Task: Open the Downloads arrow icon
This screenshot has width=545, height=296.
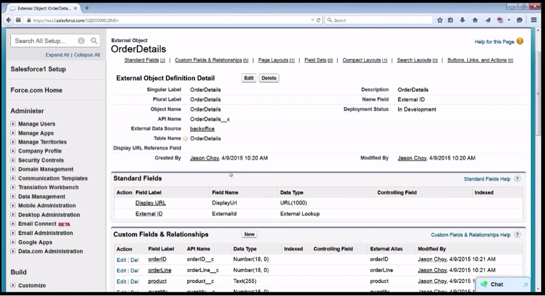Action: [462, 20]
